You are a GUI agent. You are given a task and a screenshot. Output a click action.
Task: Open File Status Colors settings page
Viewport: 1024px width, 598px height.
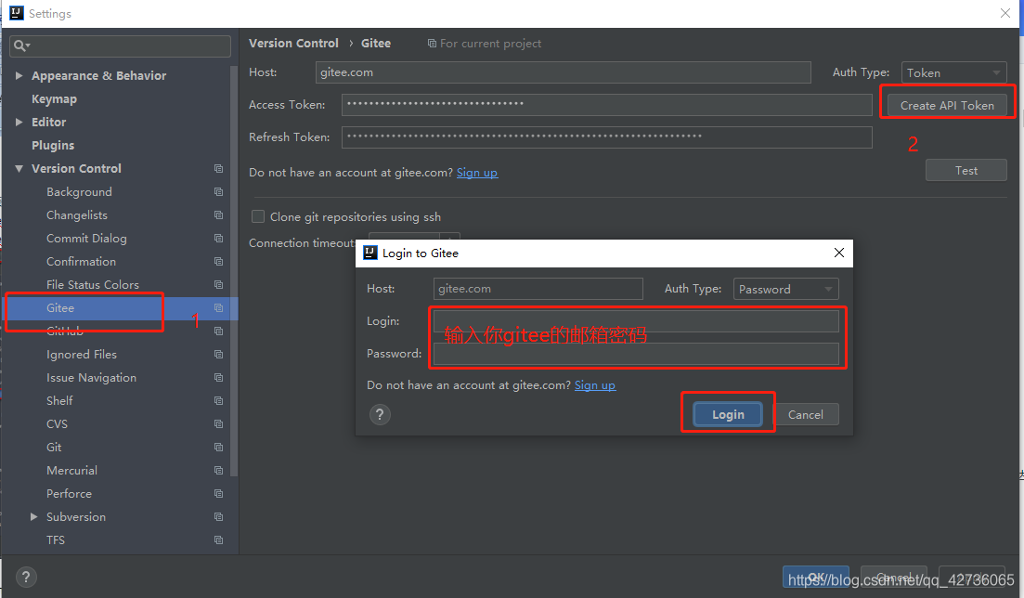pos(93,285)
